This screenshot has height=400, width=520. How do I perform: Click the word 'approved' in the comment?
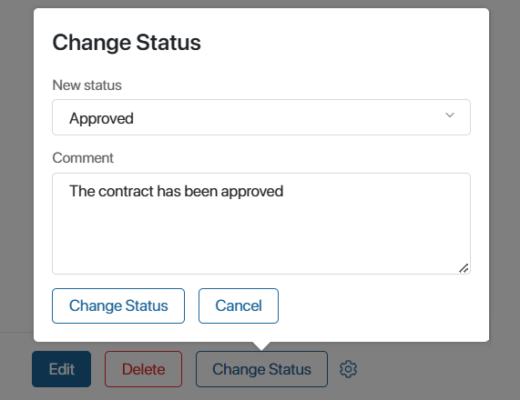[x=252, y=192]
